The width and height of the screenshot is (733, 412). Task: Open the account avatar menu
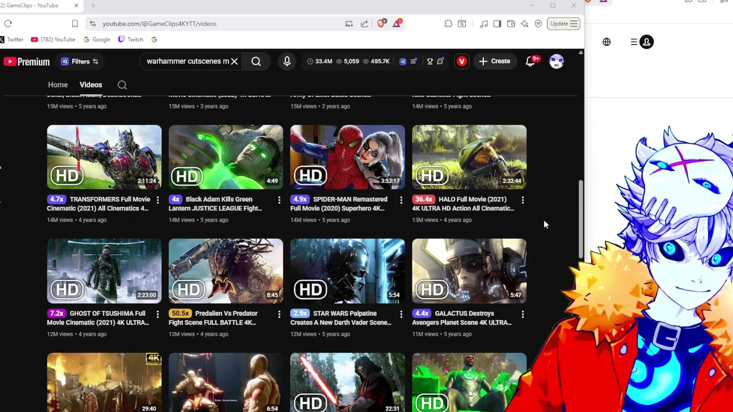tap(557, 61)
